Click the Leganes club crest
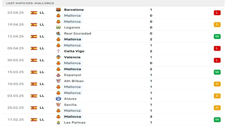This screenshot has width=227, height=127. point(58,27)
